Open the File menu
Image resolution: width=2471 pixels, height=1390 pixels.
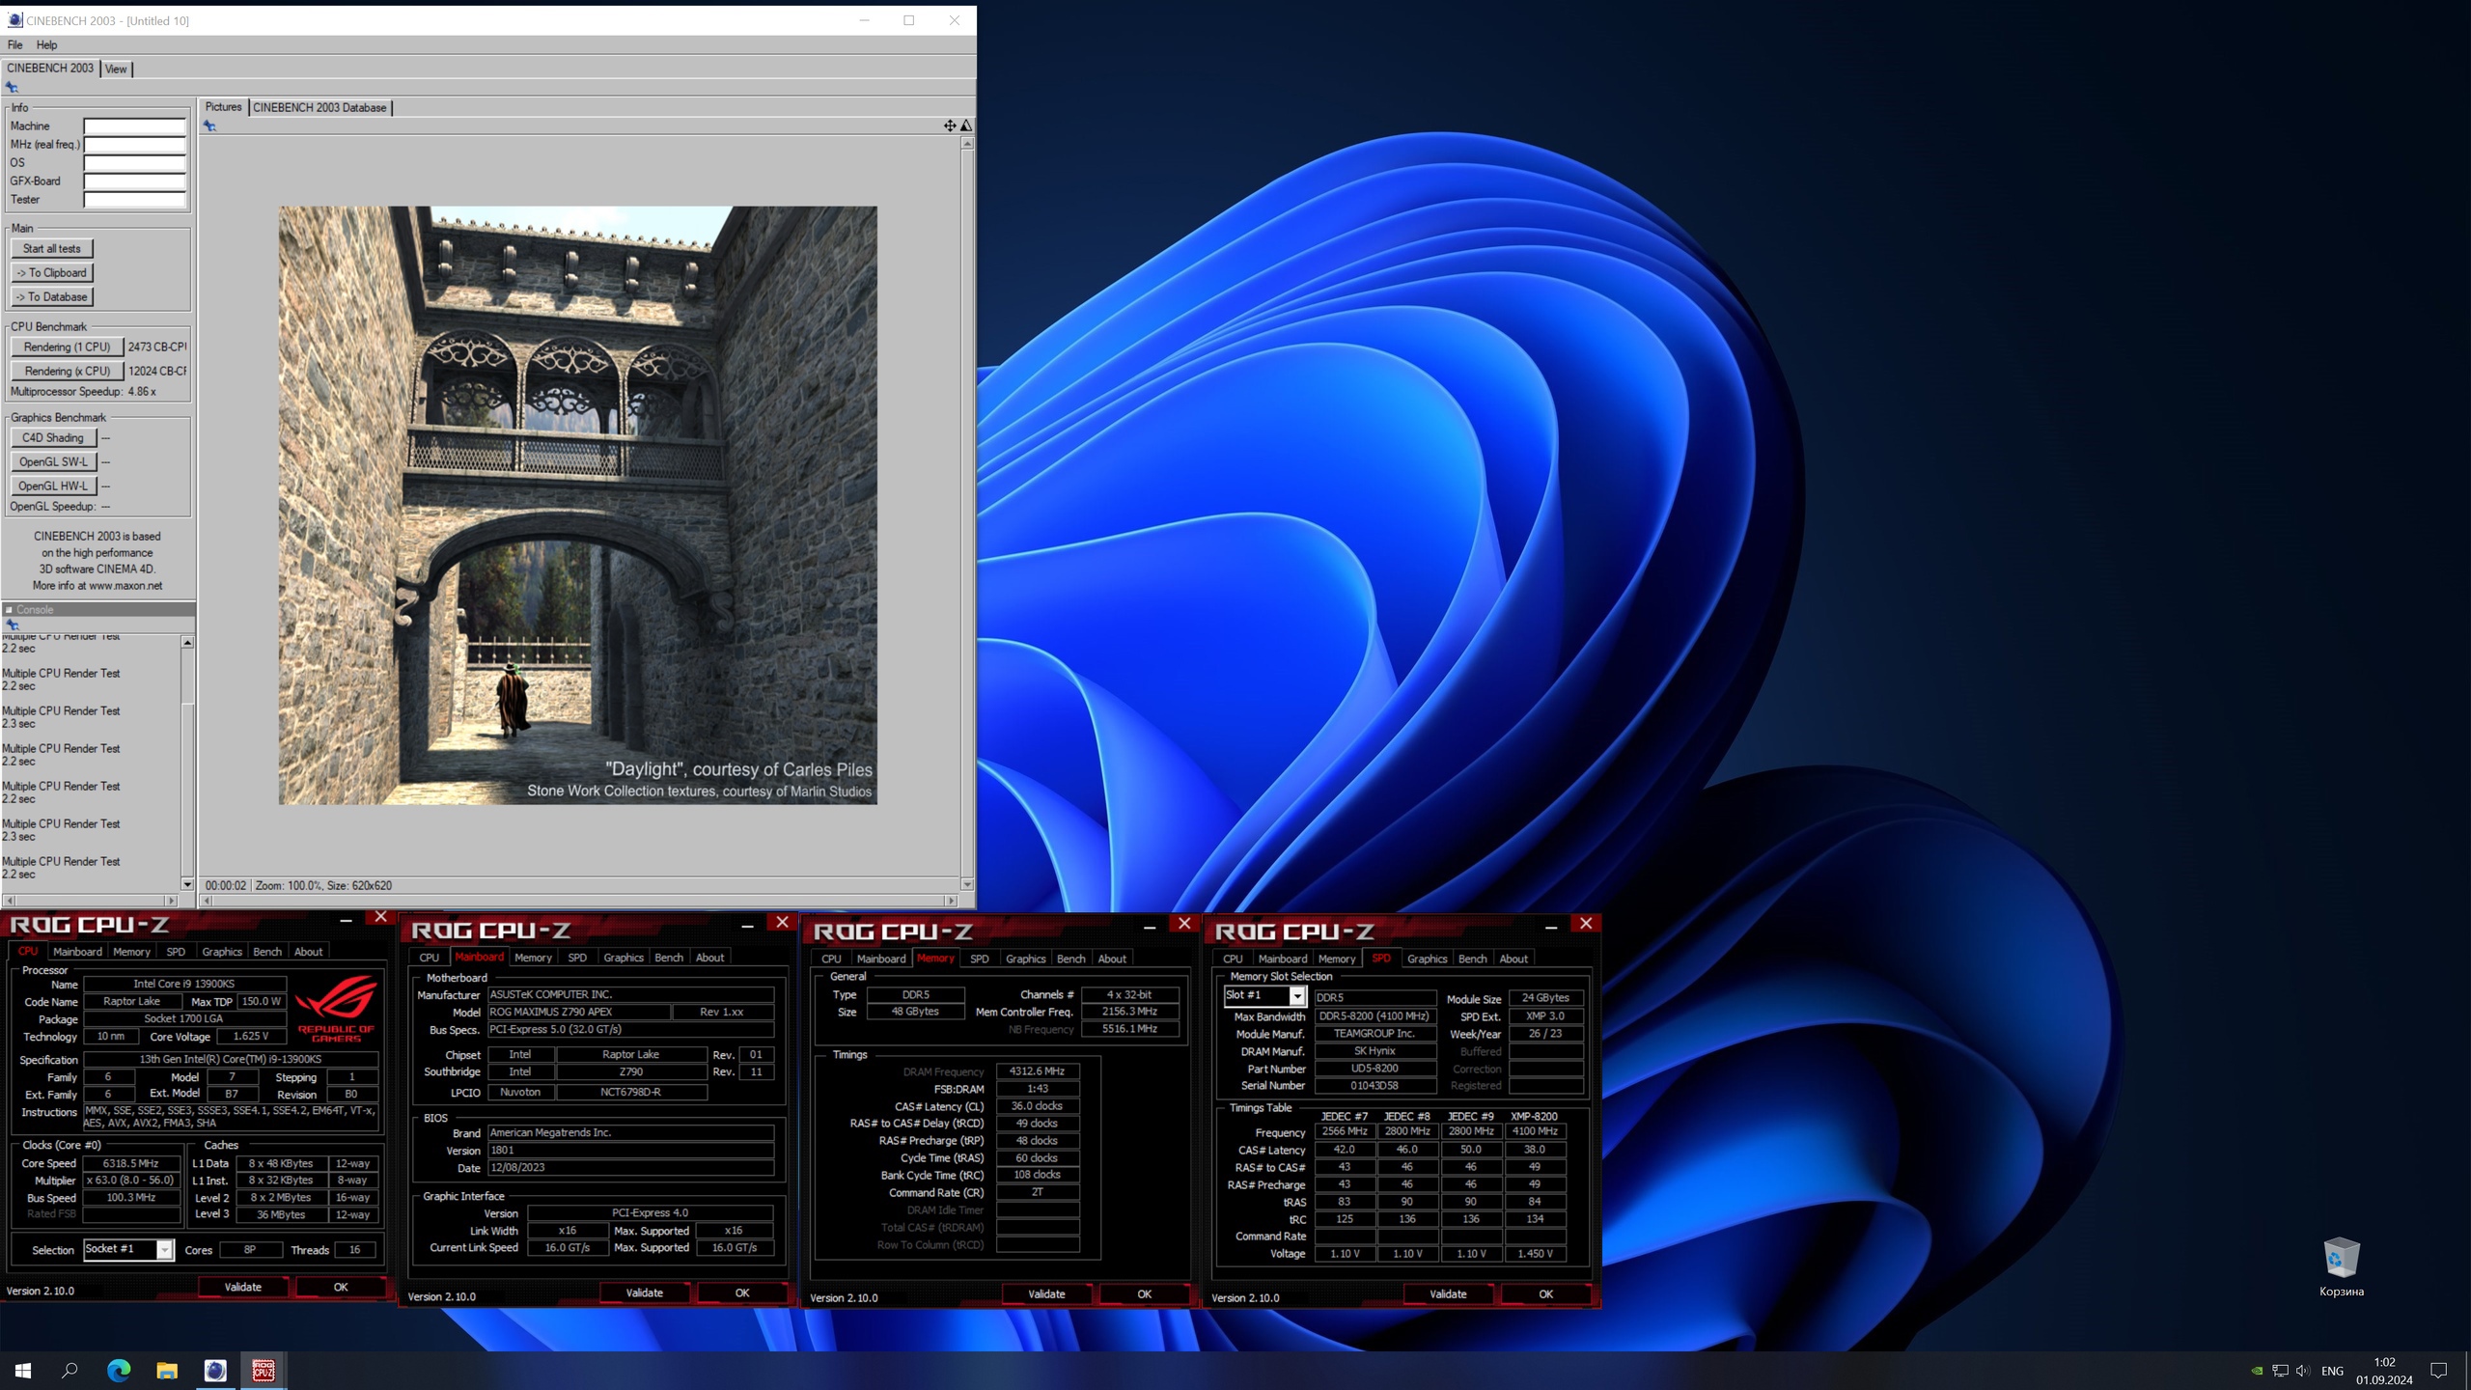(15, 44)
